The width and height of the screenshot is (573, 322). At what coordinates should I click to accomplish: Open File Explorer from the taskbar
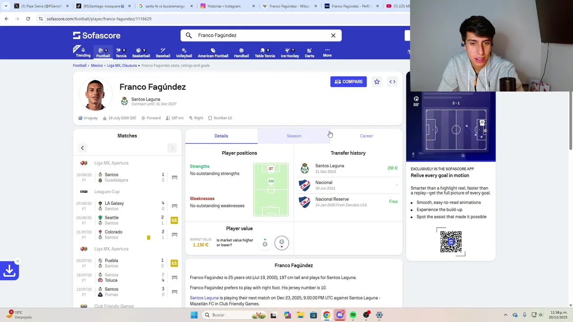point(300,315)
